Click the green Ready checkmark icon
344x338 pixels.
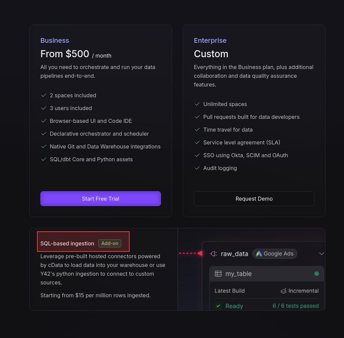[x=218, y=306]
